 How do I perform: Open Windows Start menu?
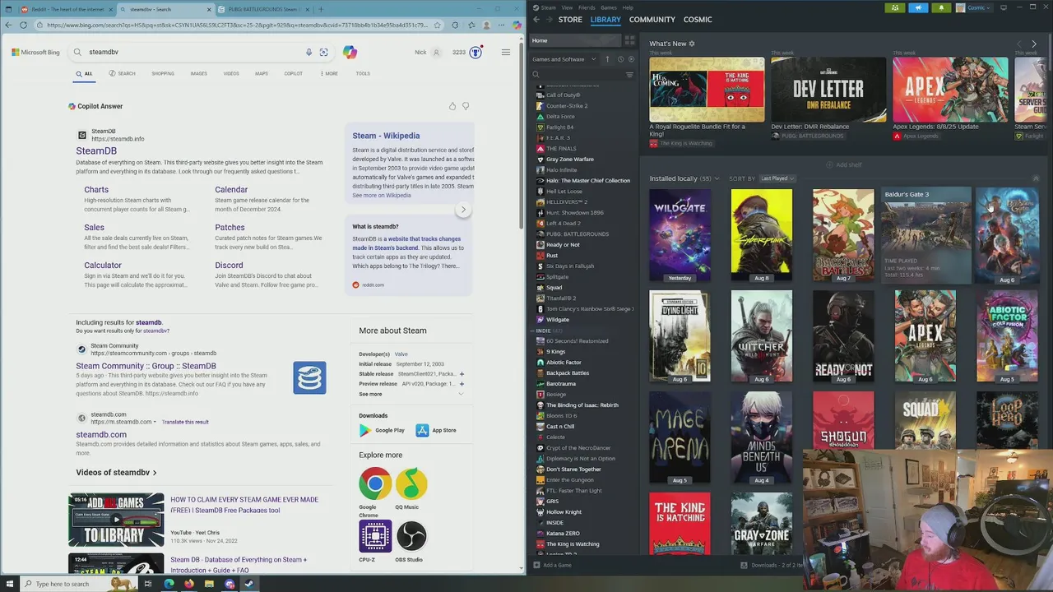coord(12,584)
